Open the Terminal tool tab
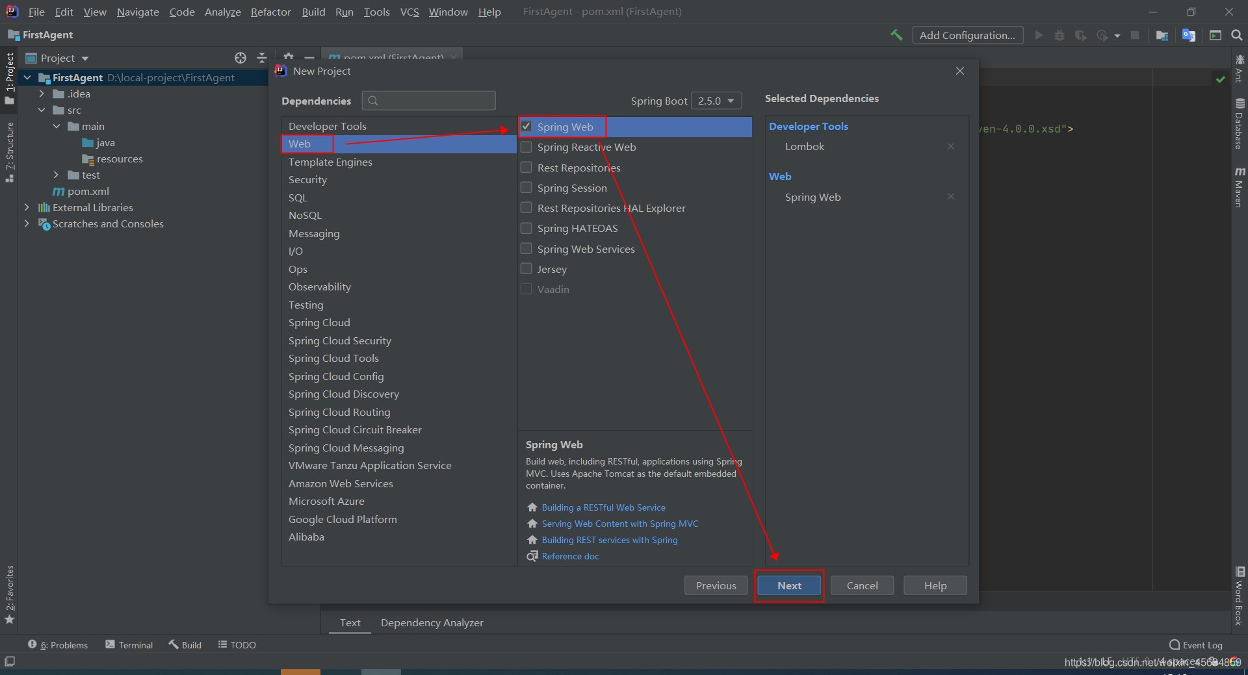Screen dimensions: 1248x675 click(x=129, y=645)
